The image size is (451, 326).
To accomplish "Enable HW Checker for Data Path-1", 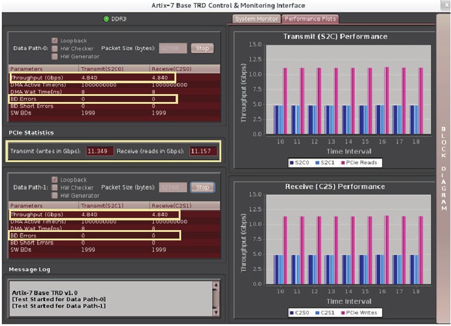I will [x=54, y=188].
